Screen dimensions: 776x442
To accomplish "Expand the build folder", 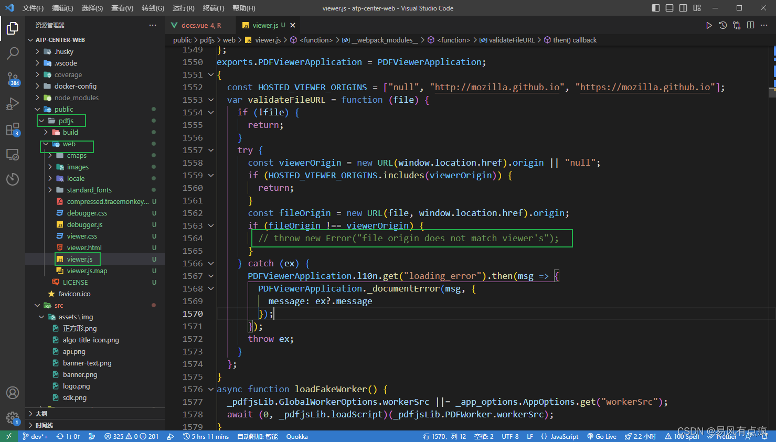I will coord(94,132).
